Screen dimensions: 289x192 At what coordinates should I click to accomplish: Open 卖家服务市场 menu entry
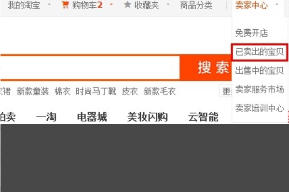click(260, 90)
